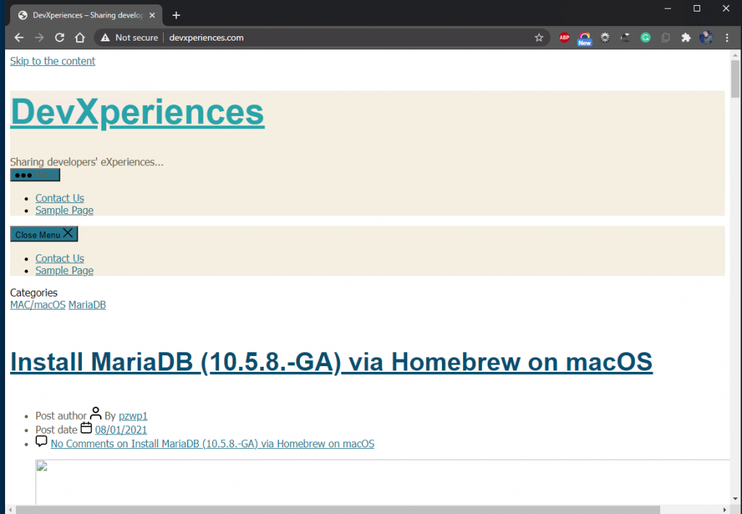Open the rainbow extension marked New
Viewport: 742px width, 514px height.
tap(585, 38)
